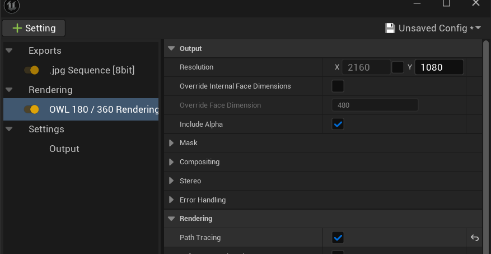Disable the Path Tracing checkbox
Image resolution: width=491 pixels, height=254 pixels.
[338, 238]
